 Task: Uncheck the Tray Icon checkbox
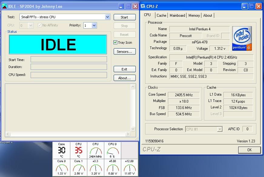pyautogui.click(x=115, y=42)
